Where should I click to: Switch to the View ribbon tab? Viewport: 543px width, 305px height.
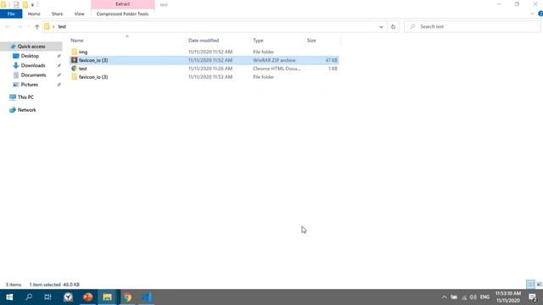(79, 14)
